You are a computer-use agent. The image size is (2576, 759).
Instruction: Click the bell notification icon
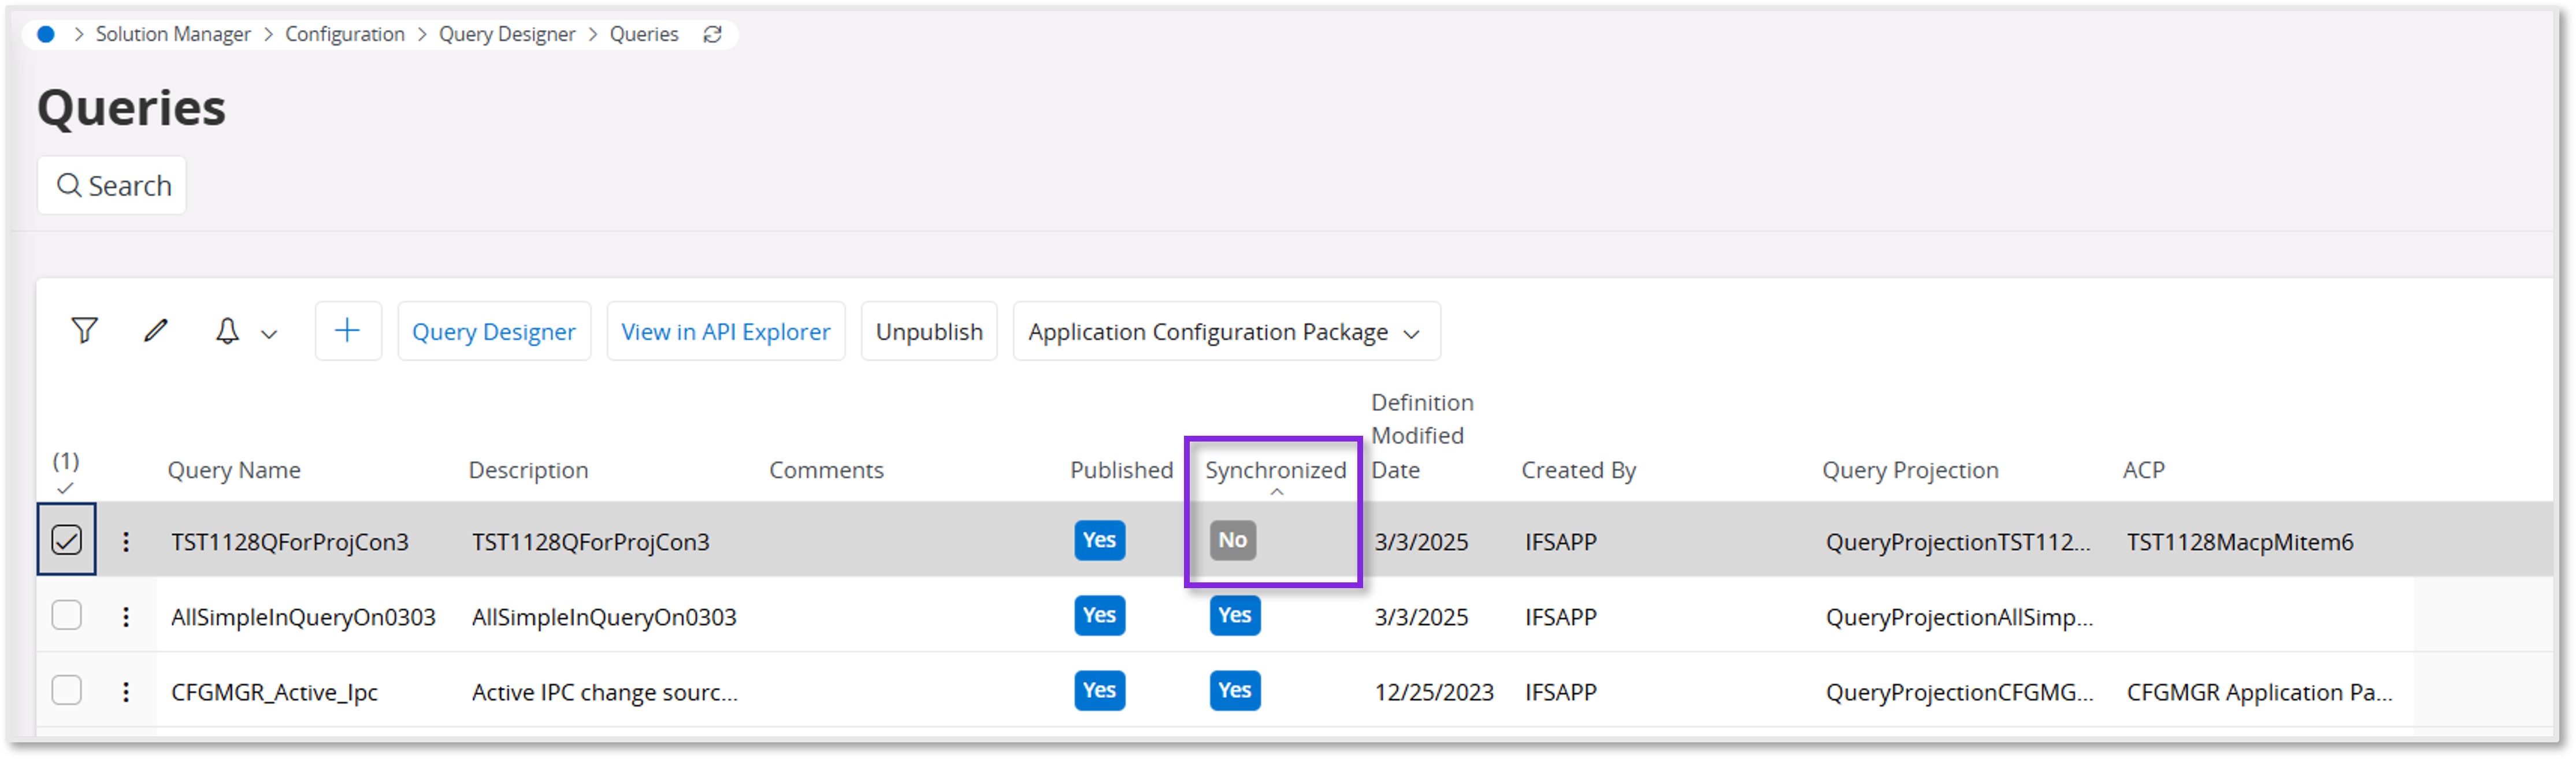[227, 331]
